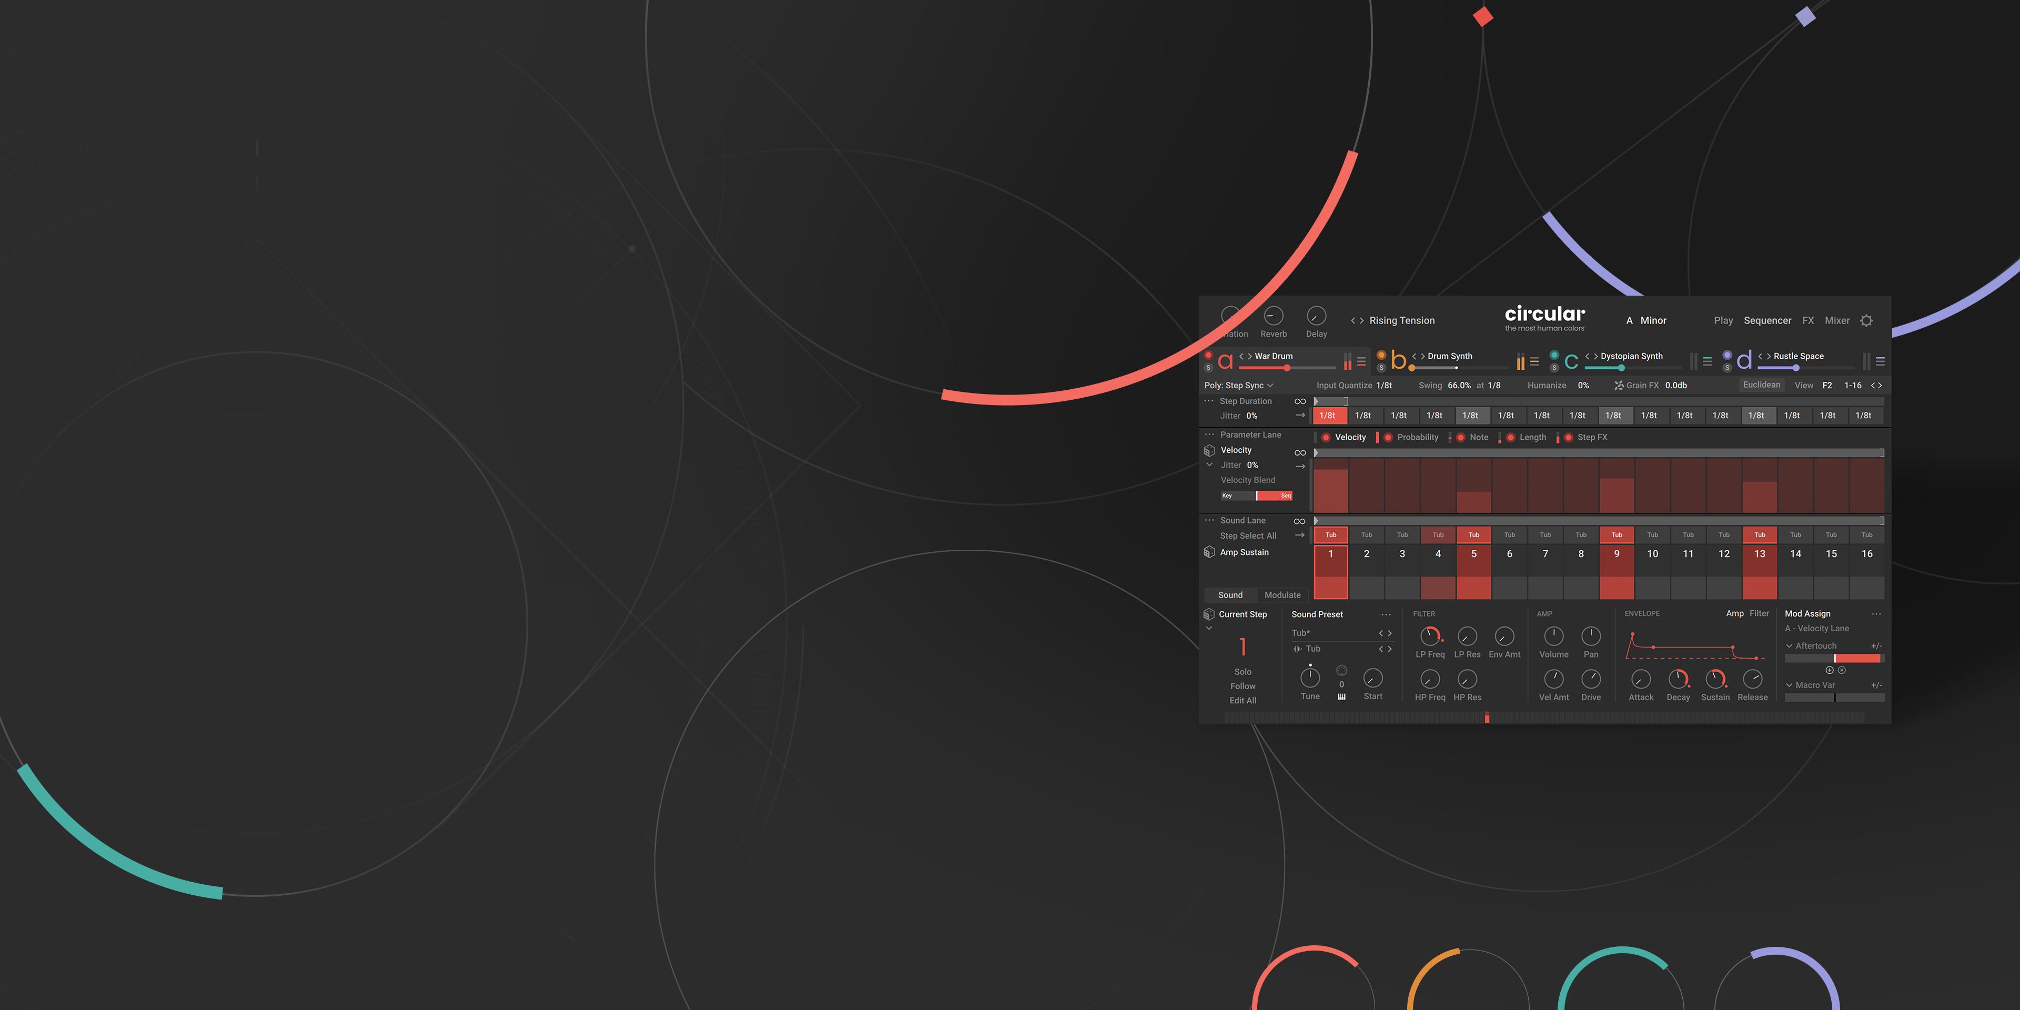Add modulation with the plus circle icon
This screenshot has width=2020, height=1010.
1830,671
